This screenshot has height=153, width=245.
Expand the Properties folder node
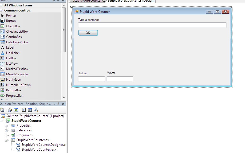6,126
